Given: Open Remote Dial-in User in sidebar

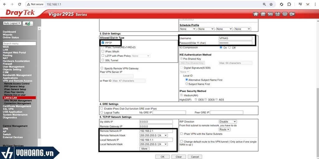Looking at the screenshot, I should tap(15, 95).
